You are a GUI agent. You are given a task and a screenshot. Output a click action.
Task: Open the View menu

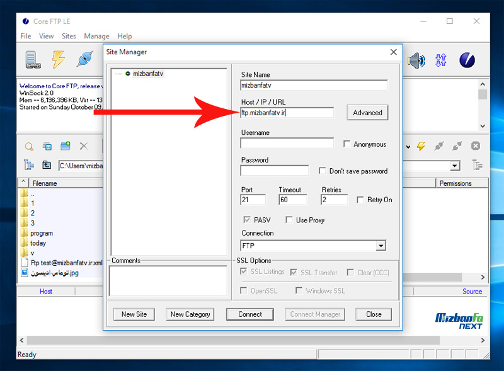(x=46, y=36)
